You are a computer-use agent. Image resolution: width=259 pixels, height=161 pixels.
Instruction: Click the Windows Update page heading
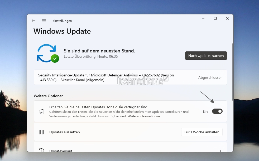click(62, 31)
